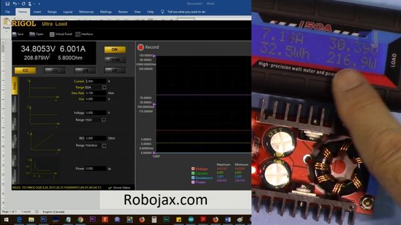
Task: Select CV constant voltage mode
Action: click(x=55, y=71)
